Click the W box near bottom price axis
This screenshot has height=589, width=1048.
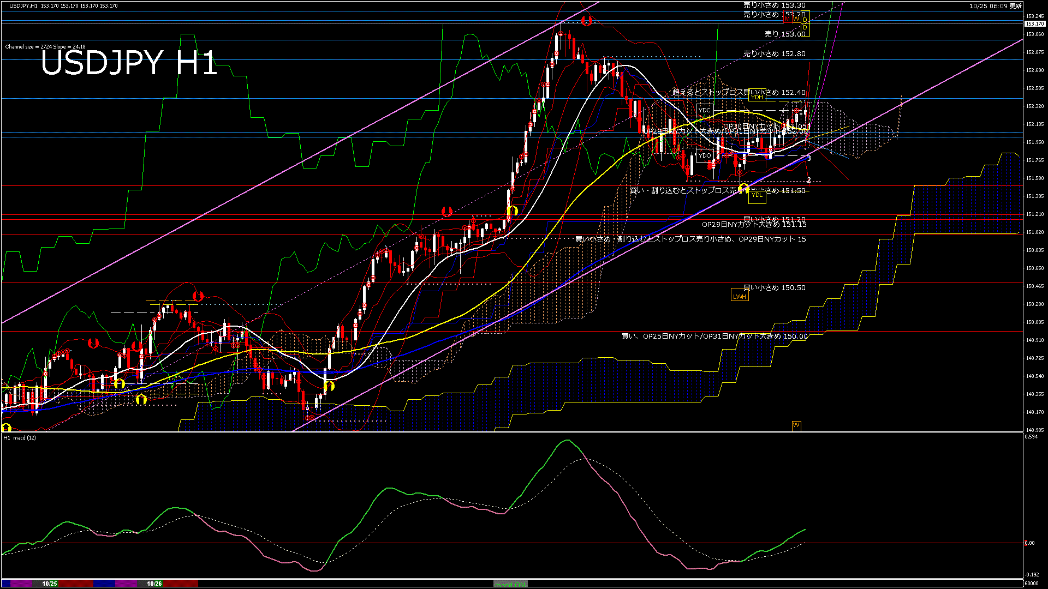796,425
